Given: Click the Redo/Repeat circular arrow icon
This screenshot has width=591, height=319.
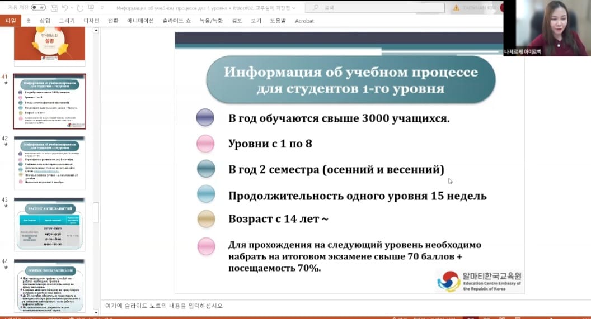Looking at the screenshot, I should click(x=79, y=8).
